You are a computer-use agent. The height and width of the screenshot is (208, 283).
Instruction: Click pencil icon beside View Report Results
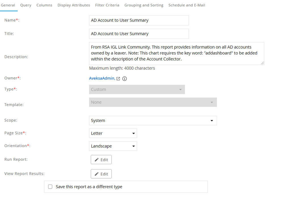click(x=97, y=174)
